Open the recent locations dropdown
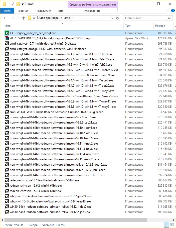The height and width of the screenshot is (228, 176). 18,18
